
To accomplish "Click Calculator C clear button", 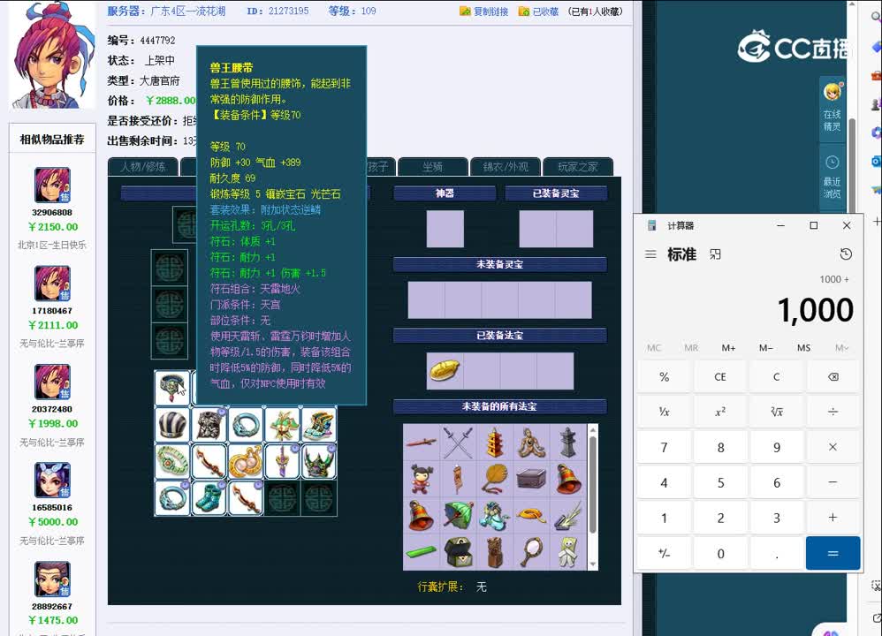I will [x=776, y=377].
